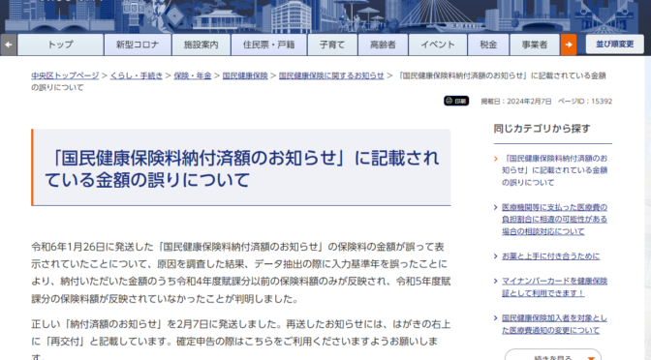Viewport: 651px width, 360px height.
Task: Click the ページID:15392 text
Action: click(x=585, y=102)
